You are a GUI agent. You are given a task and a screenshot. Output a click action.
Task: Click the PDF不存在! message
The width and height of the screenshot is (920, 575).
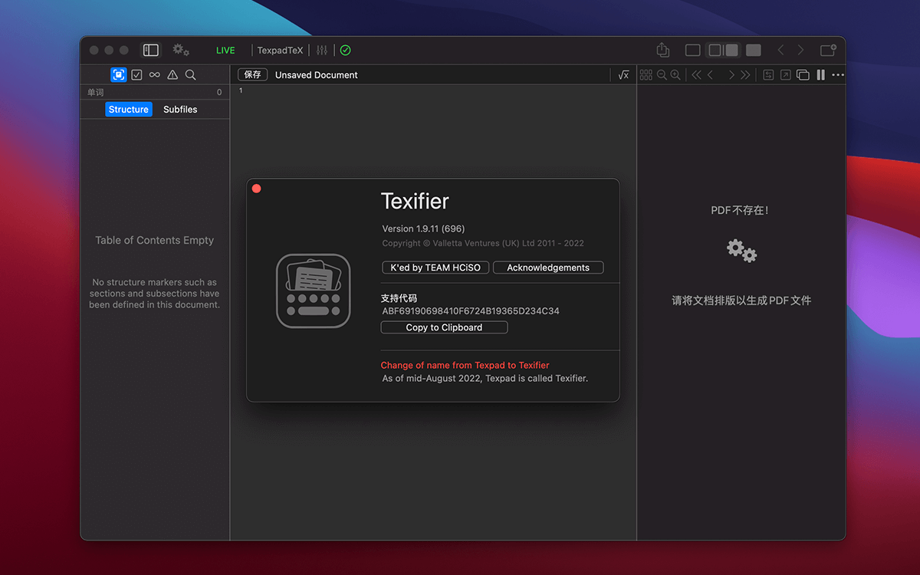pos(740,210)
